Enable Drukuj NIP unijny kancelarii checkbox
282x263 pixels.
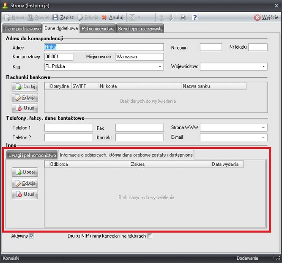click(x=150, y=236)
